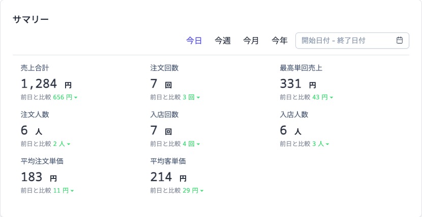Click the calendar icon in date range field
This screenshot has height=217, width=422.
coord(400,41)
